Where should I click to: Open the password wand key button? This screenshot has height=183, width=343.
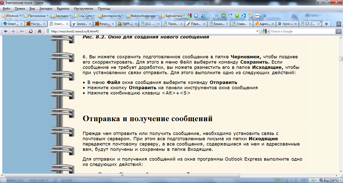pos(22,31)
